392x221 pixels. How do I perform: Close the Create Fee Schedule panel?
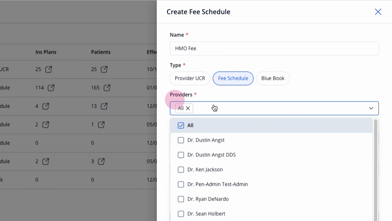(x=378, y=12)
